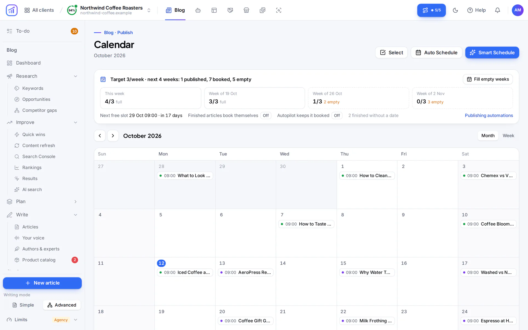
Task: Switch writing mode to Advanced
Action: coord(62,305)
